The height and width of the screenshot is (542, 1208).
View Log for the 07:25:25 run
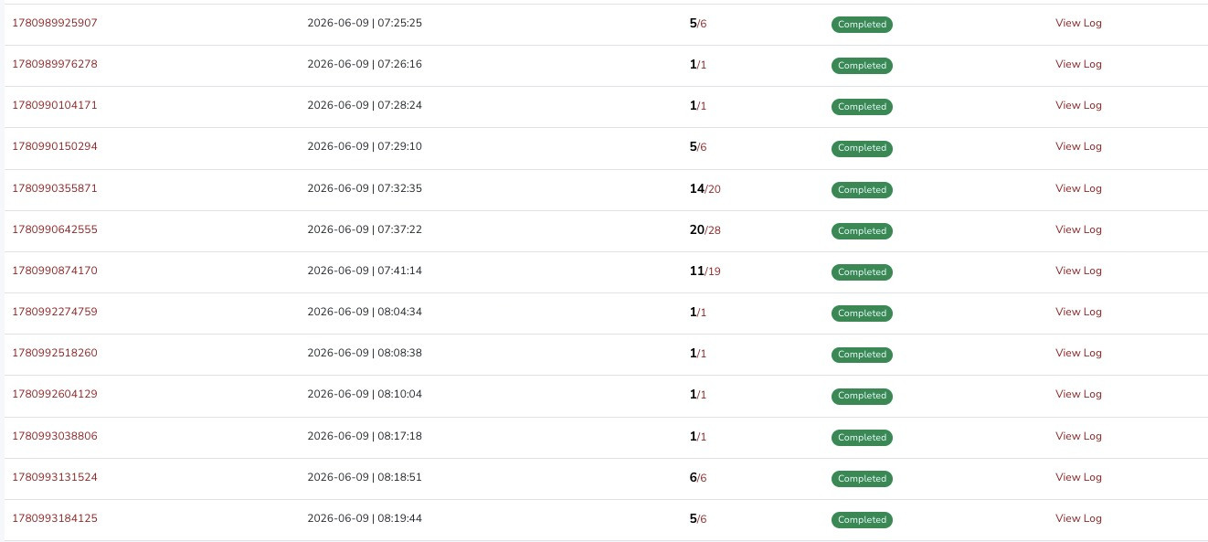[x=1078, y=23]
